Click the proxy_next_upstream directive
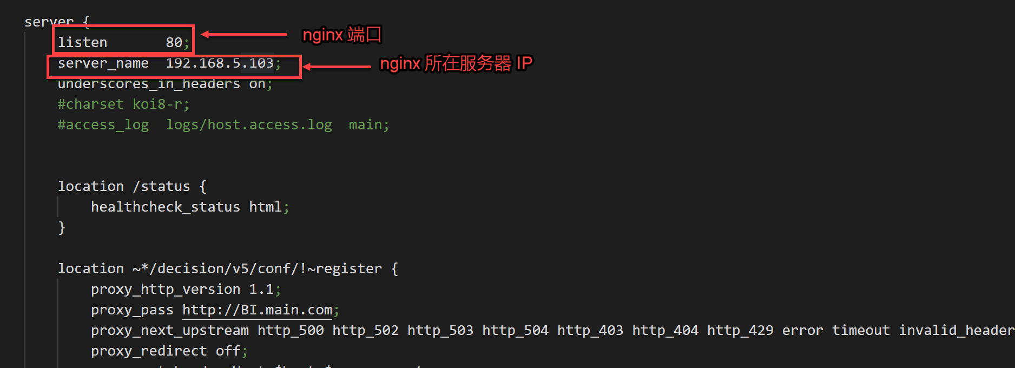 170,331
